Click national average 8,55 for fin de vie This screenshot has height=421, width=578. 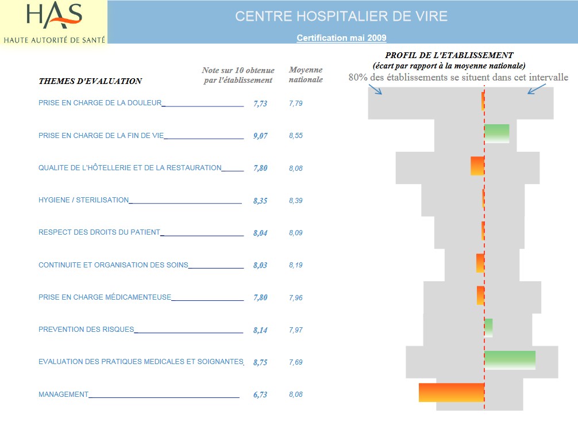tap(296, 136)
